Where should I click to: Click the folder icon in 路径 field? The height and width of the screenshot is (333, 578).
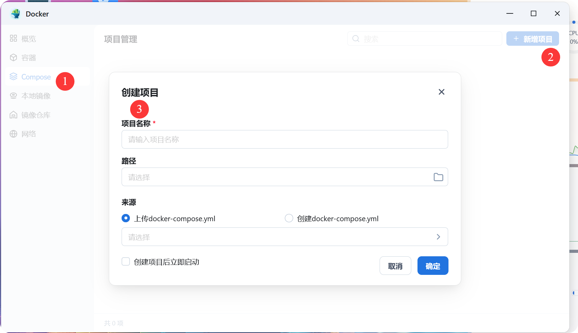(438, 177)
